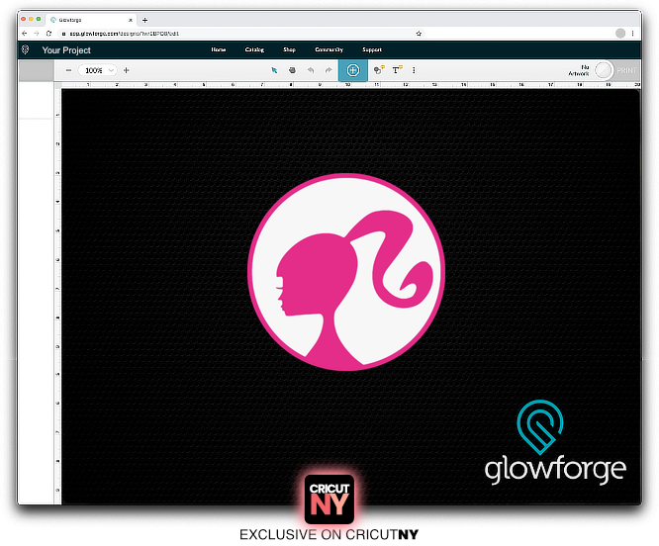Zoom in with the plus button
659x546 pixels.
[126, 70]
